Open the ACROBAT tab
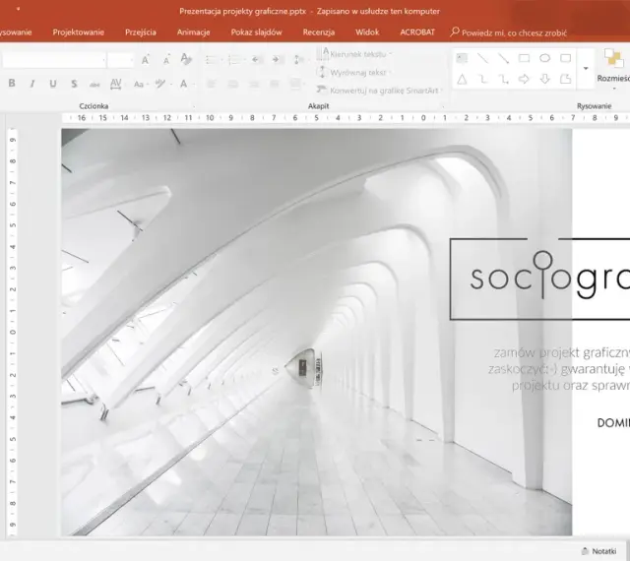 tap(417, 32)
